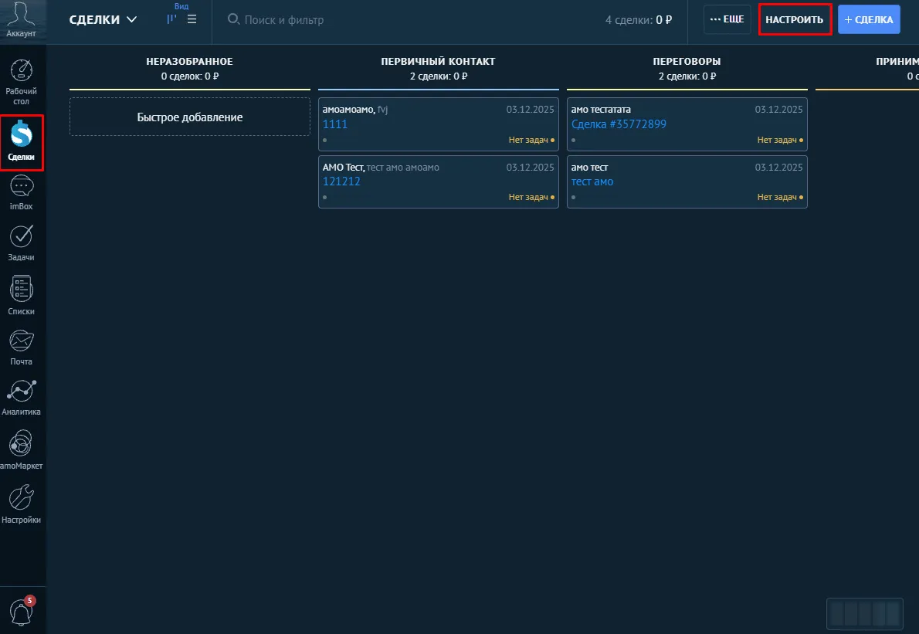This screenshot has height=634, width=919.
Task: Open the Сделки section in sidebar
Action: 22,142
